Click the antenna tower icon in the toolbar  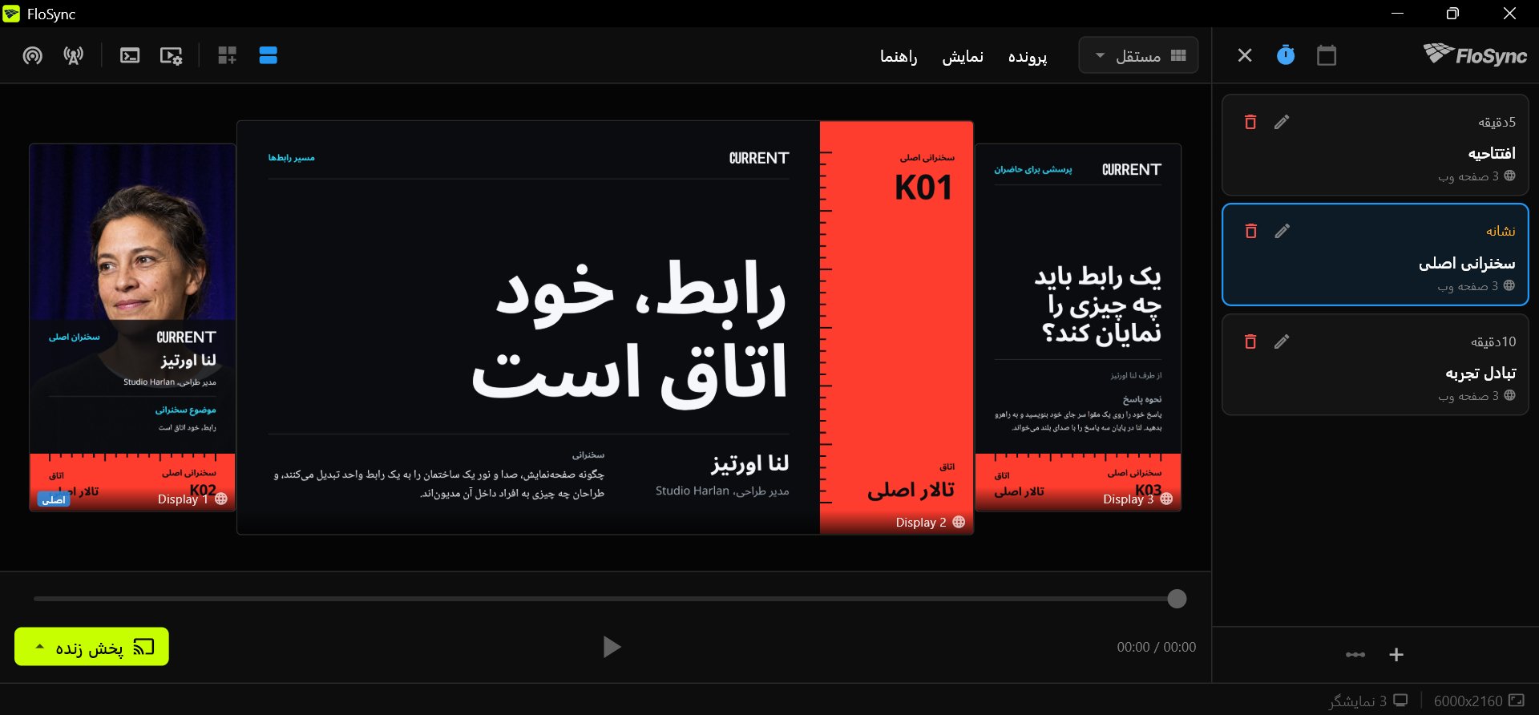pyautogui.click(x=74, y=55)
